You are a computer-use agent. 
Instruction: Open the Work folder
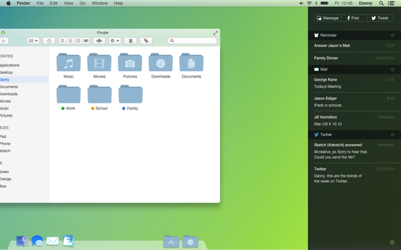pos(69,94)
